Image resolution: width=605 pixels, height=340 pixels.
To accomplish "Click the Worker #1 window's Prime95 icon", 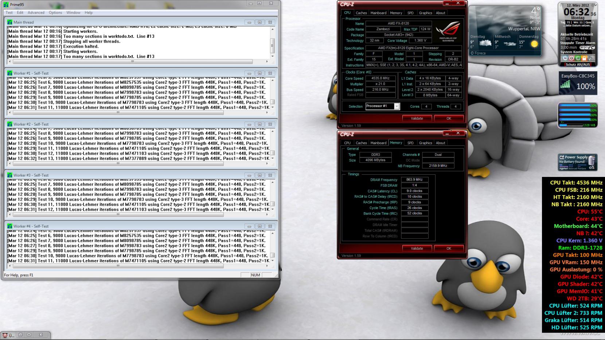I will point(9,73).
